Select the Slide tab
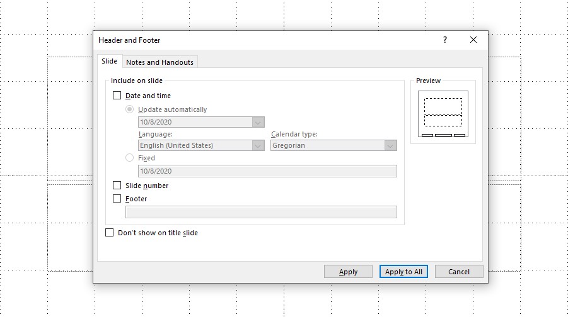 click(x=109, y=62)
